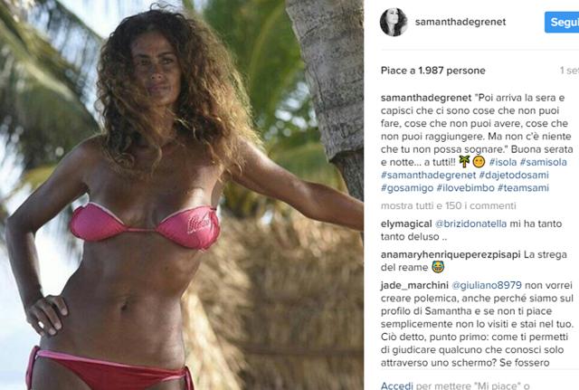Open the #teamsami hashtag
Image resolution: width=579 pixels, height=390 pixels.
tap(523, 188)
